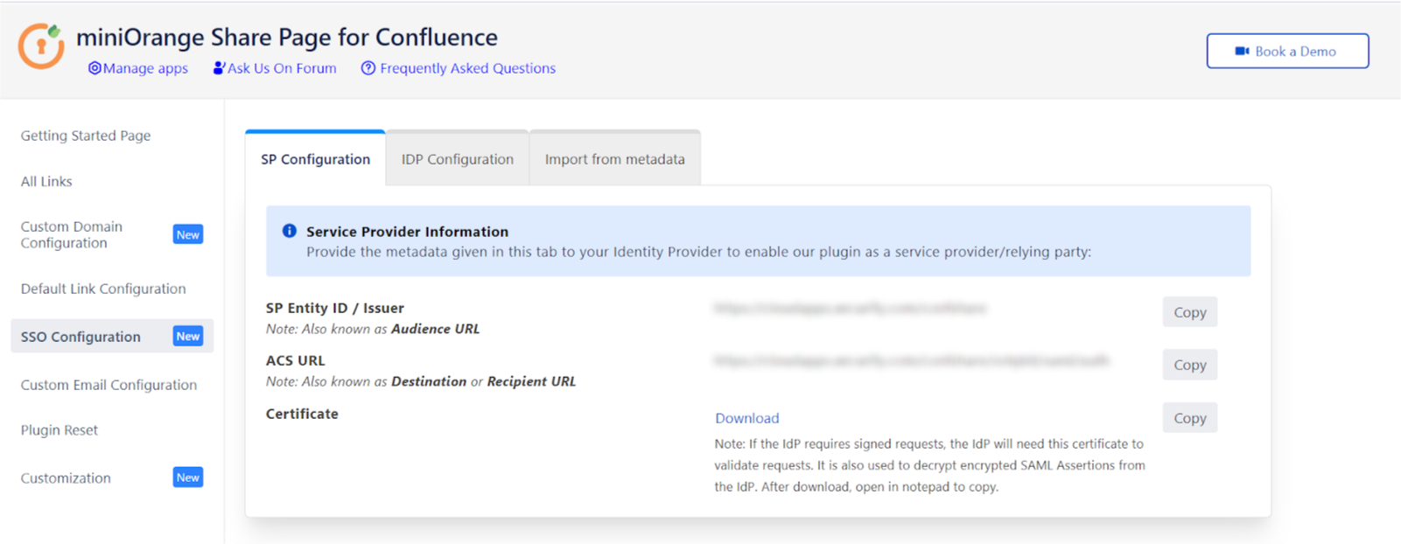Click the 'ACS URL' label

click(296, 360)
